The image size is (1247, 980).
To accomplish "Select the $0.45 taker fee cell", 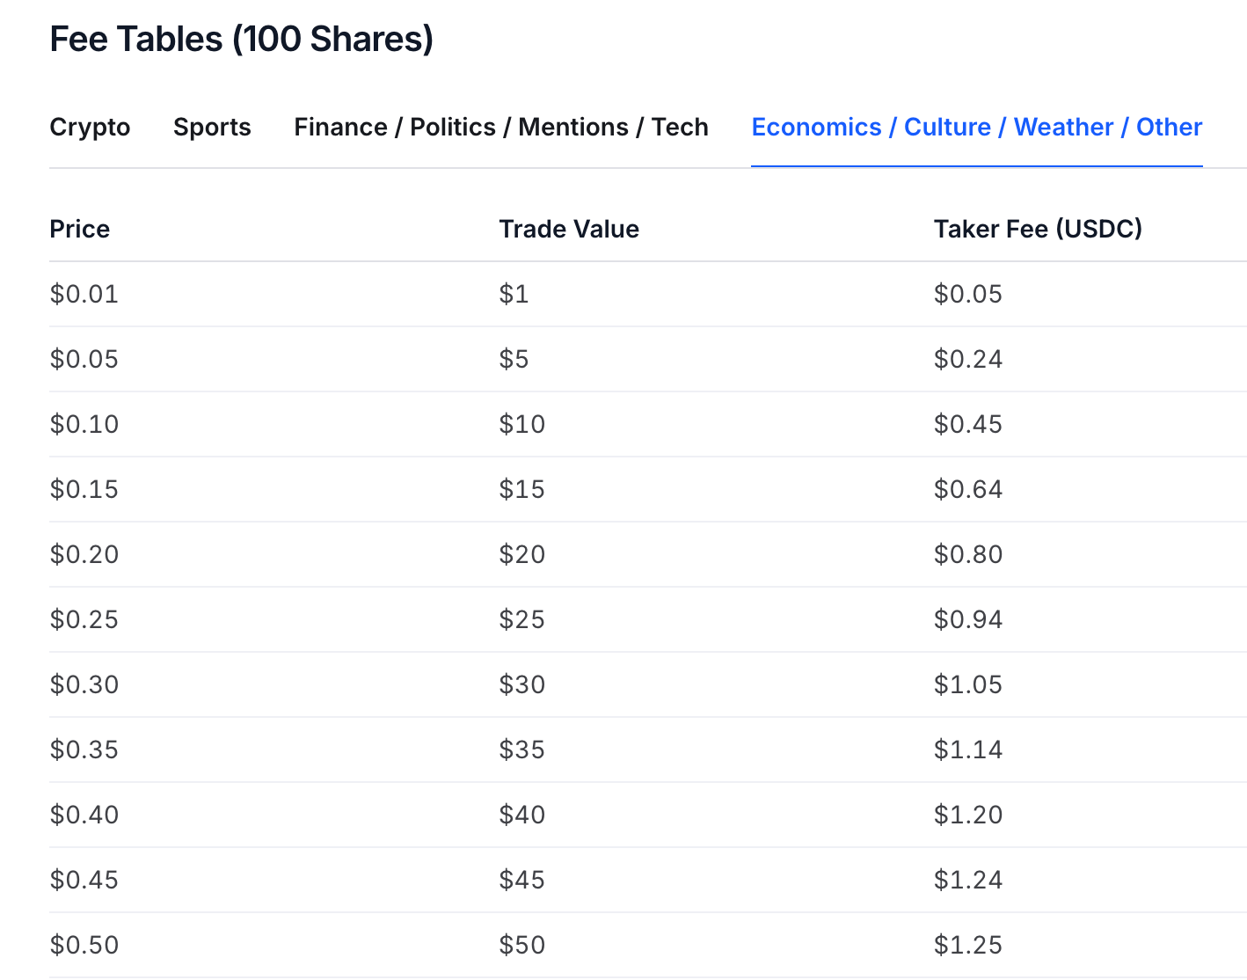I will (967, 424).
